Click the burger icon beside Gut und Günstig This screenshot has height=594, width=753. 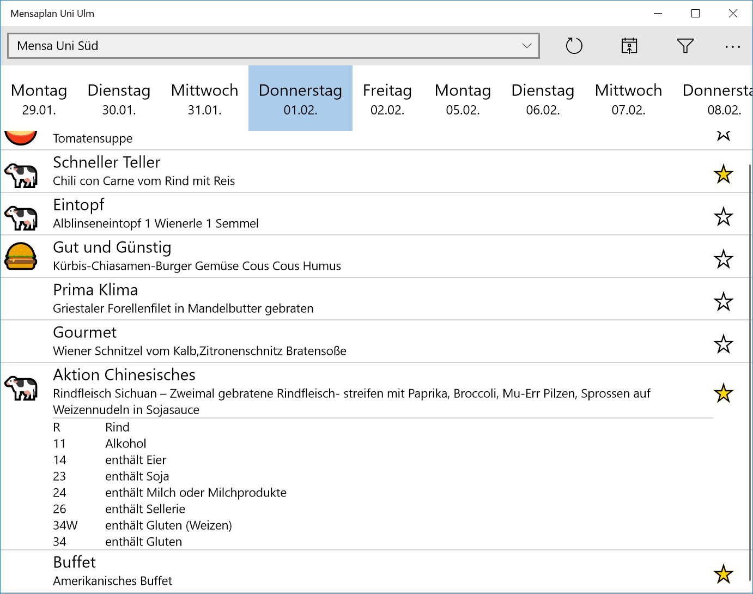click(21, 257)
